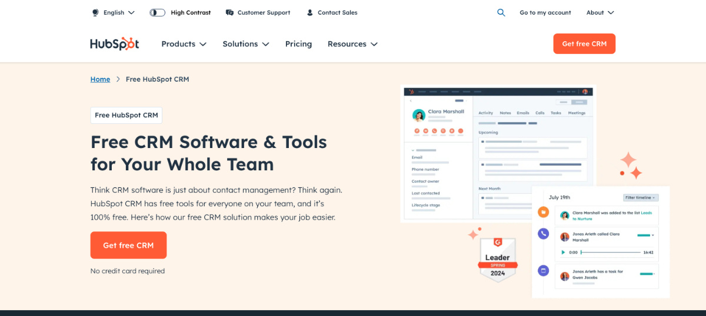The width and height of the screenshot is (706, 316).
Task: Click Get free CRM button in header
Action: 584,44
